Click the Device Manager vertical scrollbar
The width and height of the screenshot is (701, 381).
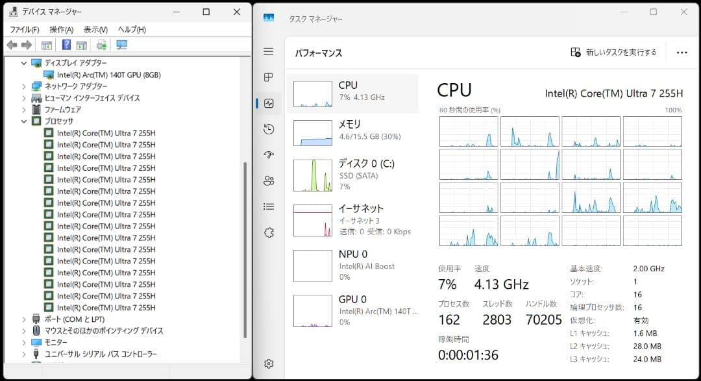245,249
